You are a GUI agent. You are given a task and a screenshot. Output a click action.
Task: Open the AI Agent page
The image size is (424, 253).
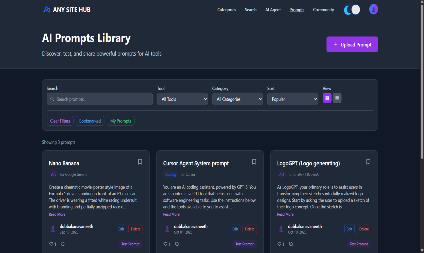click(273, 10)
